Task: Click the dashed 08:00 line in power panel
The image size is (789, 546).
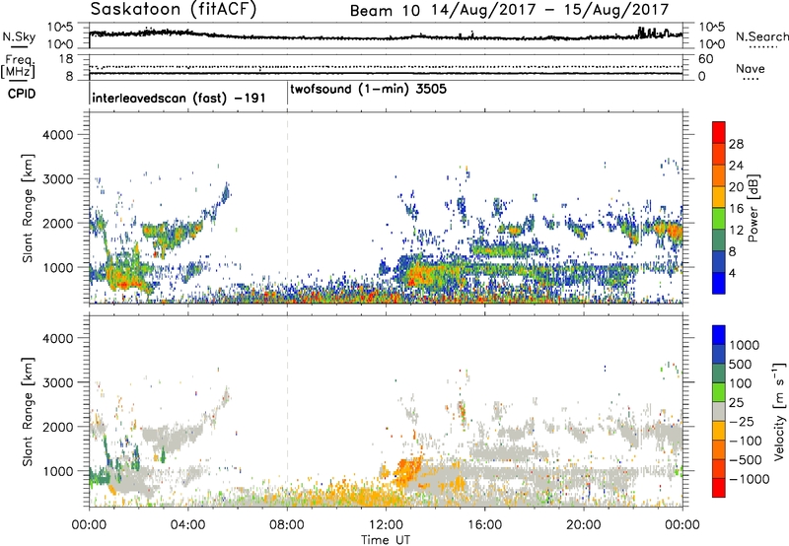Action: (x=287, y=208)
